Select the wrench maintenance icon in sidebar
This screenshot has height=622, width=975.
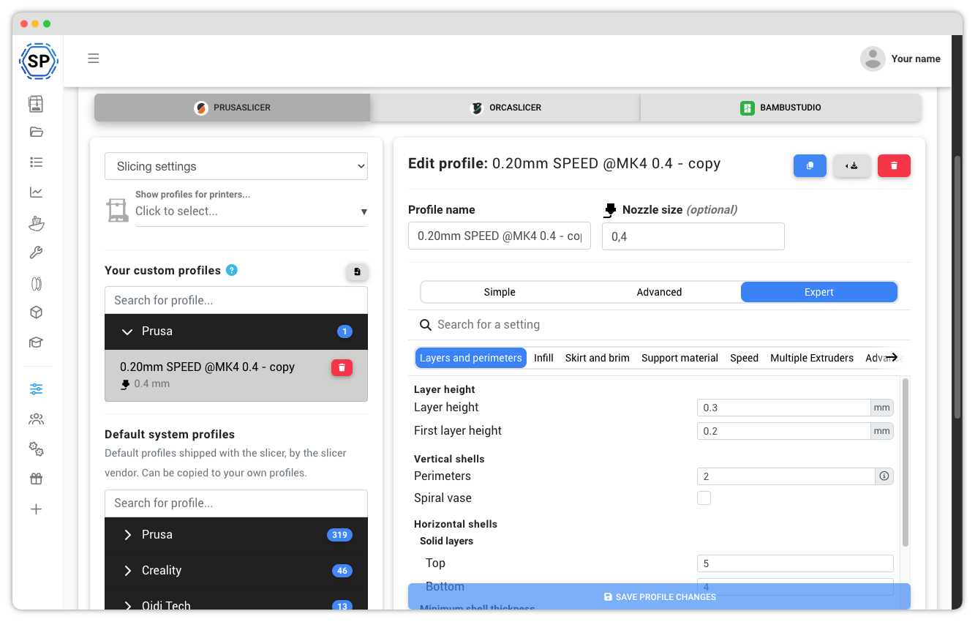tap(37, 252)
